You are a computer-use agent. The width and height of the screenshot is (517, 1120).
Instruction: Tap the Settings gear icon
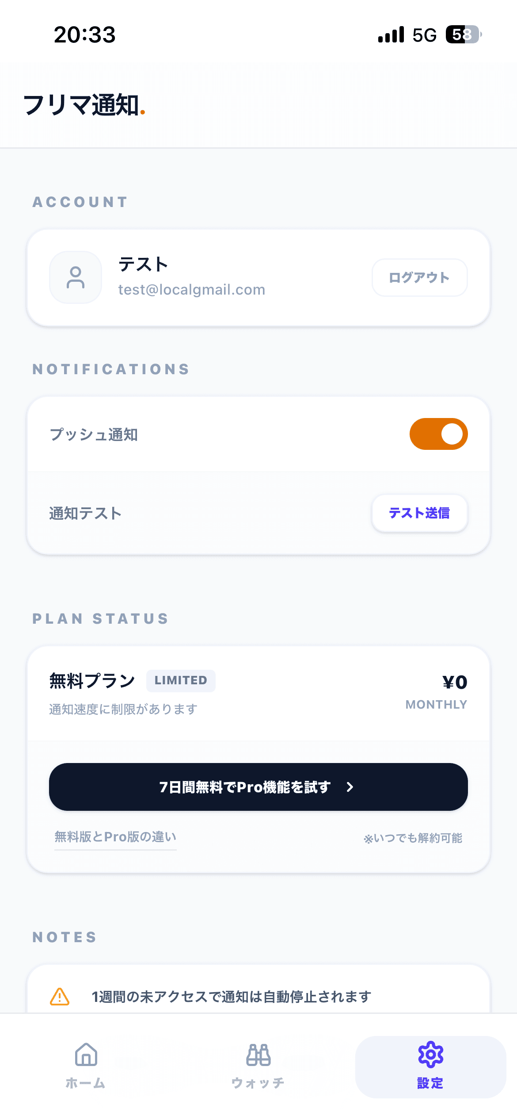point(431,1055)
